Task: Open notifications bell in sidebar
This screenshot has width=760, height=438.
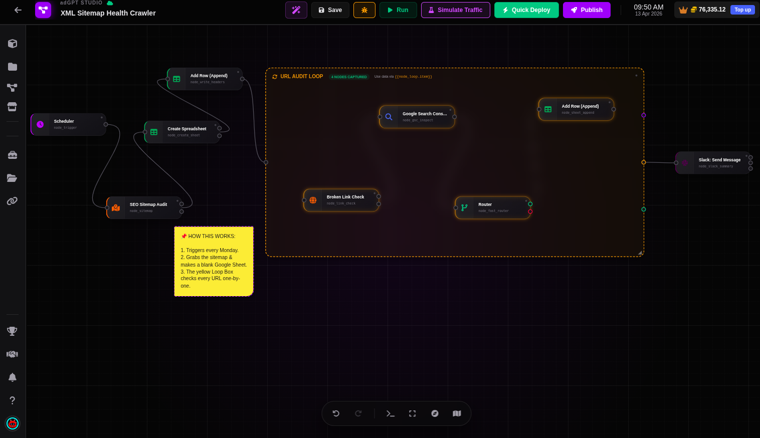Action: (x=13, y=377)
